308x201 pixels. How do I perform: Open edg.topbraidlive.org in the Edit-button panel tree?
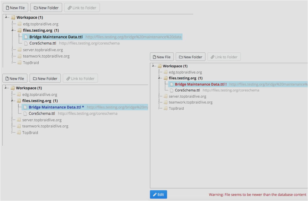185,72
